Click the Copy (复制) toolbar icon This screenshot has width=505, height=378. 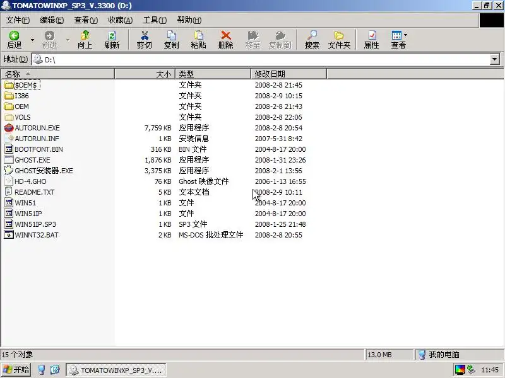click(171, 35)
